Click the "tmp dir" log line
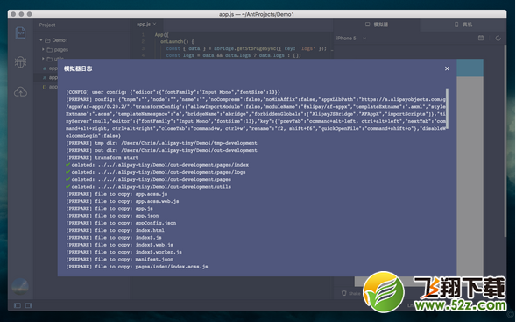This screenshot has height=322, width=516. 161,143
